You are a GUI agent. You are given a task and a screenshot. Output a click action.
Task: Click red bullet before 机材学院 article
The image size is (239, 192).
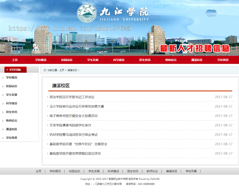tap(48, 135)
